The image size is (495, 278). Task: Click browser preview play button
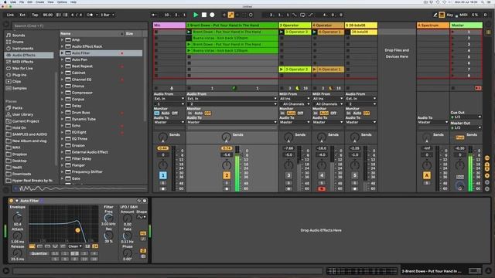[x=15, y=188]
